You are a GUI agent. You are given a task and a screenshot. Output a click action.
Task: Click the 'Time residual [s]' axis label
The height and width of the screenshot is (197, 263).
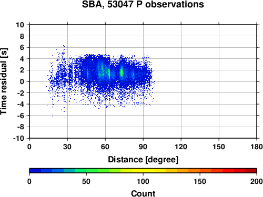4,81
